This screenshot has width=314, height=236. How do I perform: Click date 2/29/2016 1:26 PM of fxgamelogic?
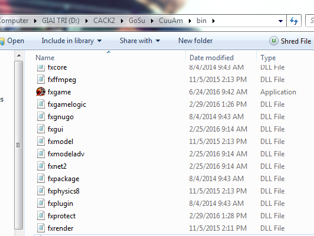pyautogui.click(x=218, y=104)
